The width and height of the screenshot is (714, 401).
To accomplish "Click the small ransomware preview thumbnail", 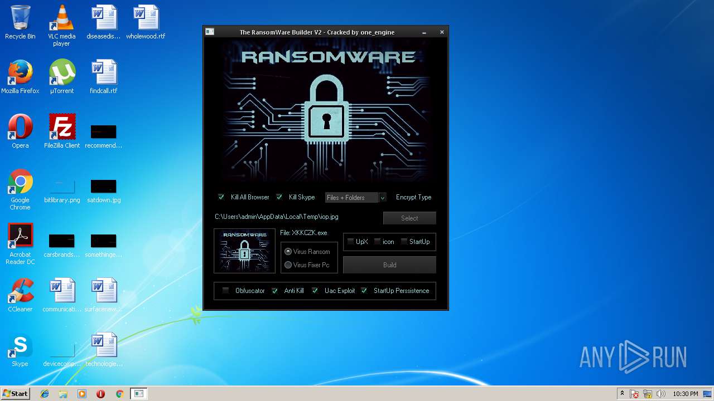I will 244,251.
